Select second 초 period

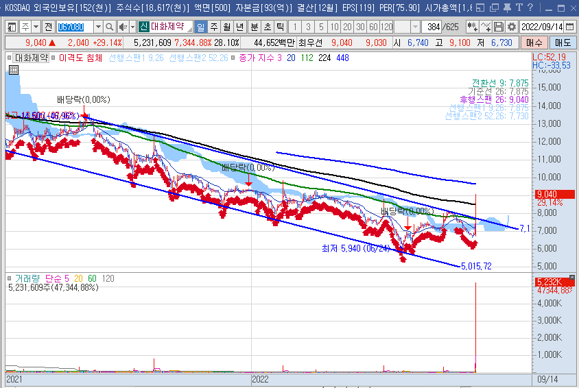tap(268, 27)
